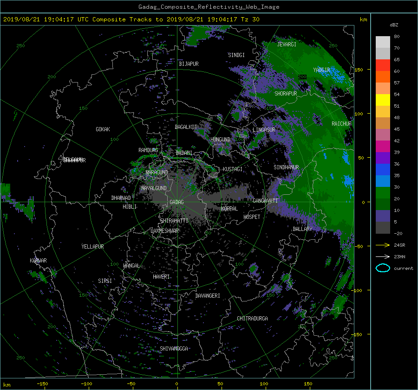Click the SHORAPUR city label
Viewport: 418px width, 390px height.
tap(286, 94)
